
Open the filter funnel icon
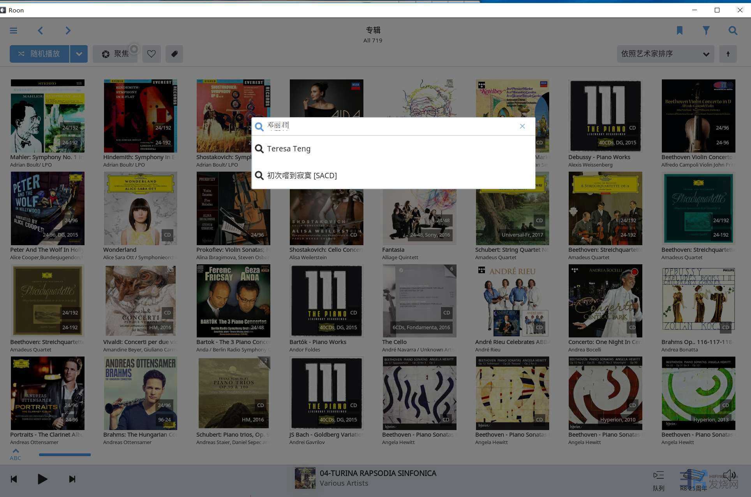[x=706, y=30]
